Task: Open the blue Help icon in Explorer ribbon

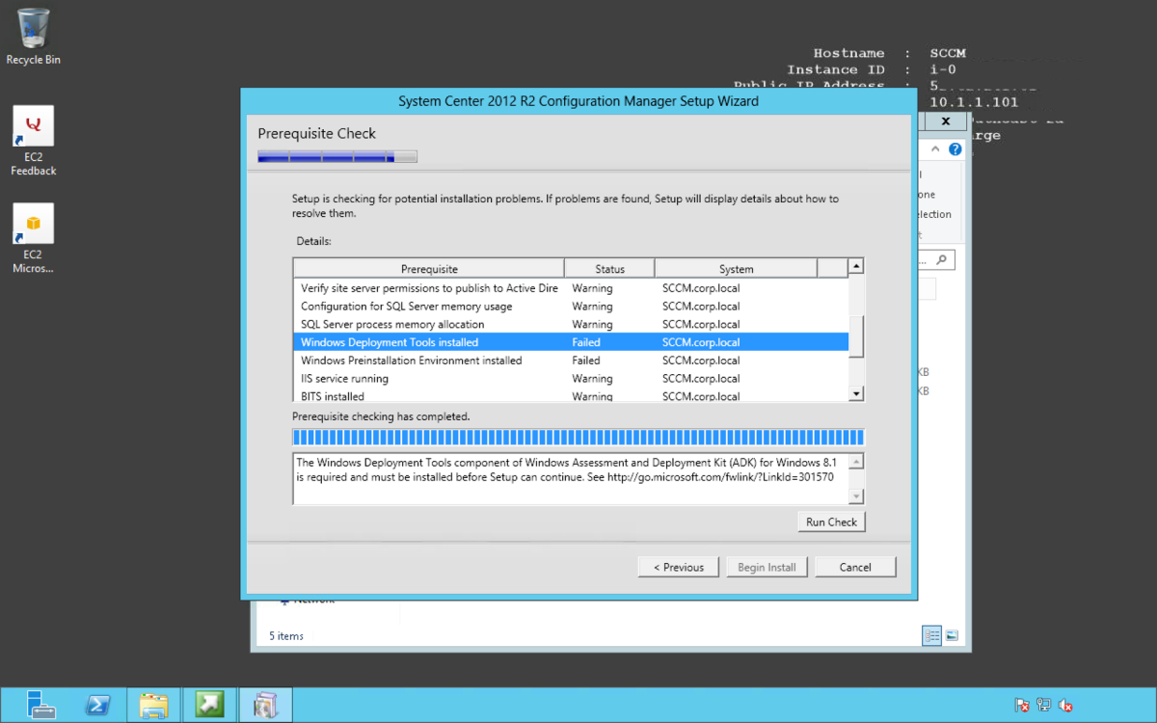Action: (955, 149)
